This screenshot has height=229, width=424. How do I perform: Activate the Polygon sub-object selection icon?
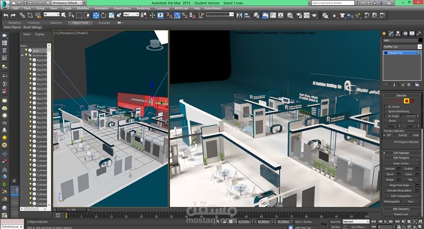pyautogui.click(x=406, y=101)
